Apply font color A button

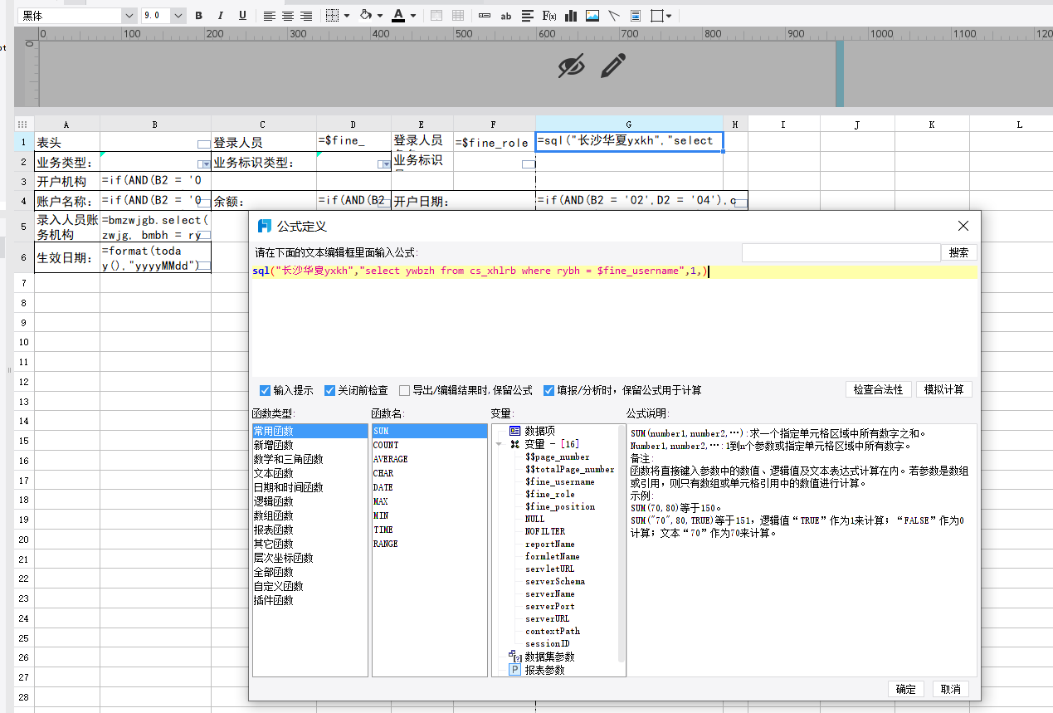pyautogui.click(x=398, y=16)
